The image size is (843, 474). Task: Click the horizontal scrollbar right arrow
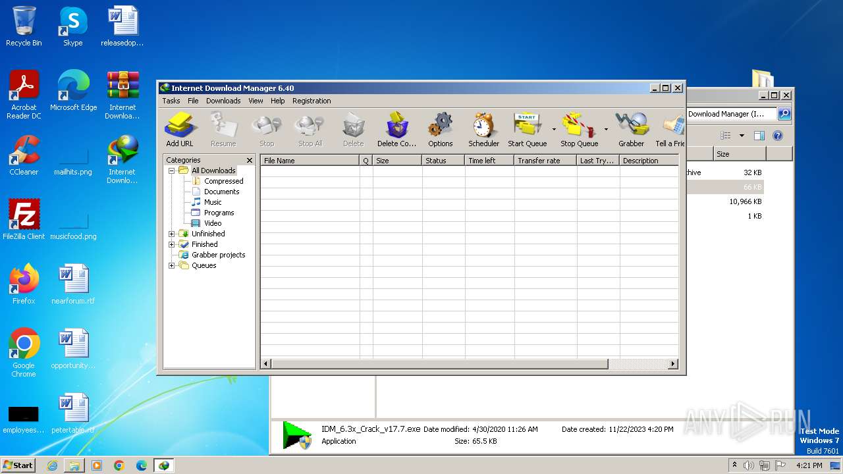[x=673, y=363]
